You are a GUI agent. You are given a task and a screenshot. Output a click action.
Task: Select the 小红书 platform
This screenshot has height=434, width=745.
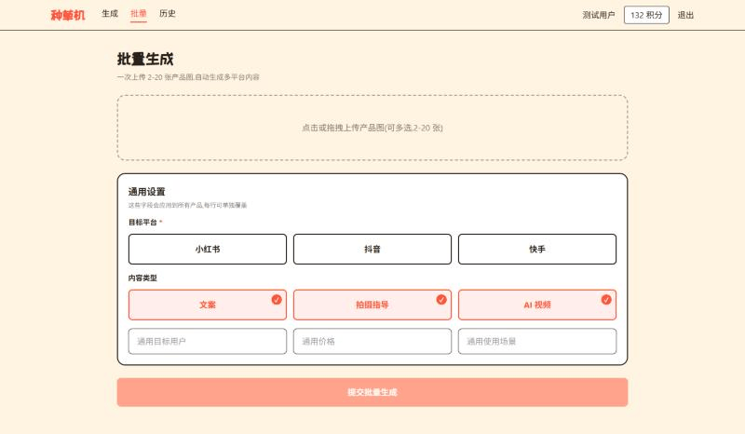tap(208, 249)
